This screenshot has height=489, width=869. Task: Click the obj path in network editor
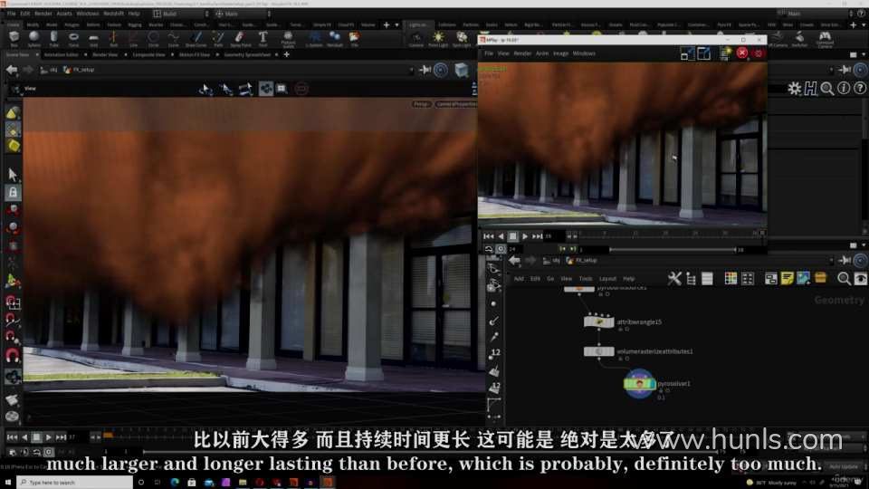(x=551, y=260)
